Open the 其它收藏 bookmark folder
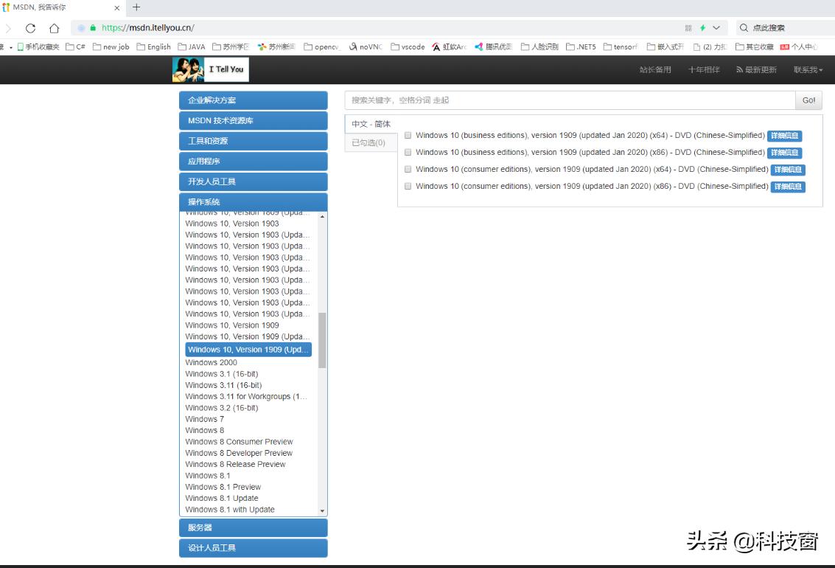Image resolution: width=835 pixels, height=568 pixels. 754,47
